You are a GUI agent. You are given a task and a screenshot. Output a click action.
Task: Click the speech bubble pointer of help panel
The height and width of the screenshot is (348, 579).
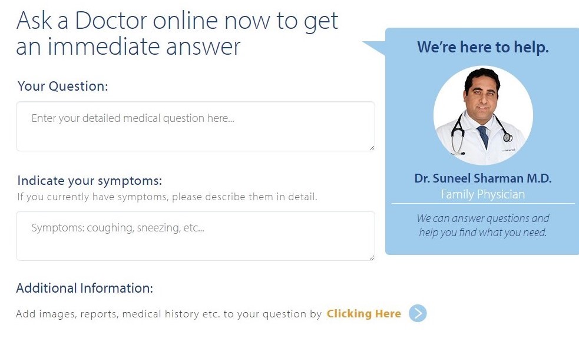(374, 47)
